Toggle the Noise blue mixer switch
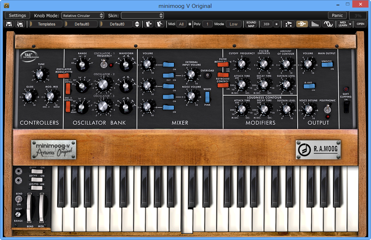 pos(169,97)
